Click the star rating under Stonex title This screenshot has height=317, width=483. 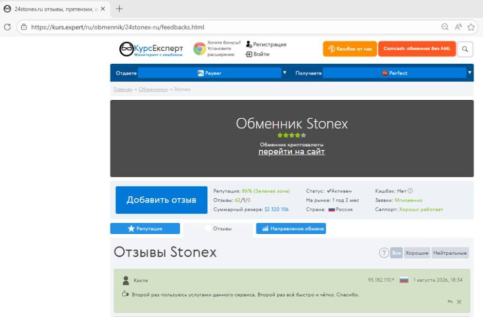coord(291,135)
